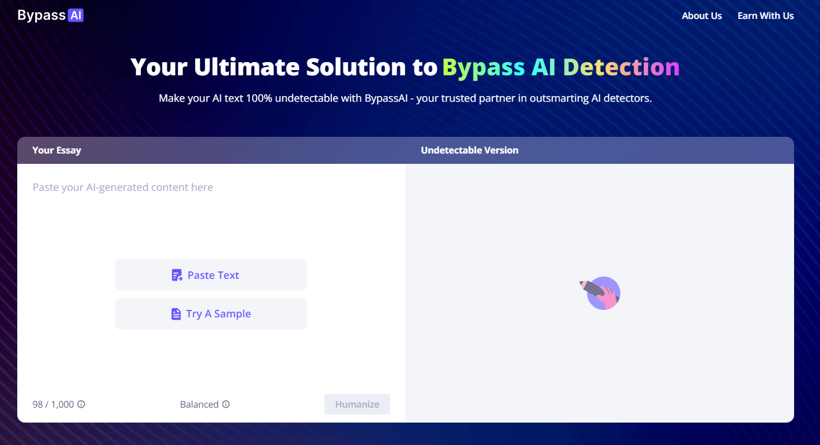Click the Humanize button
Viewport: 820px width, 445px height.
pos(357,404)
